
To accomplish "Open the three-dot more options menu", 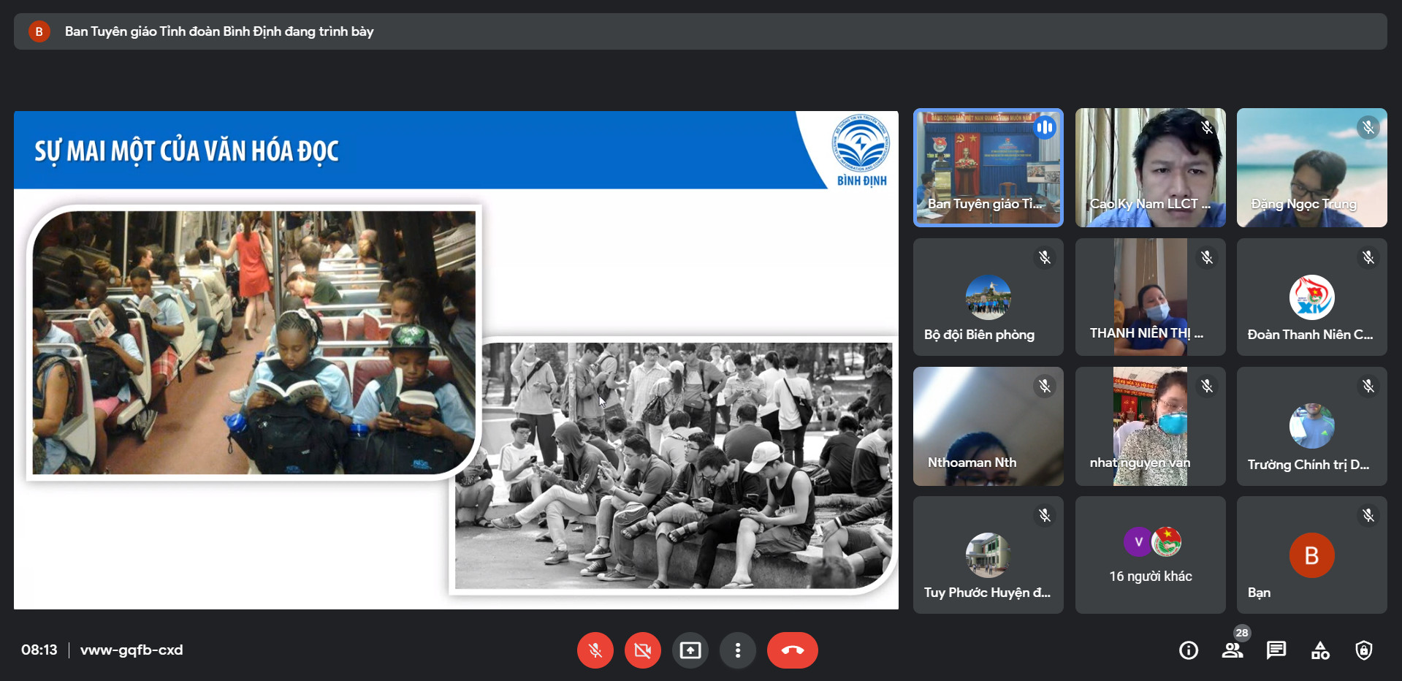I will pyautogui.click(x=737, y=650).
